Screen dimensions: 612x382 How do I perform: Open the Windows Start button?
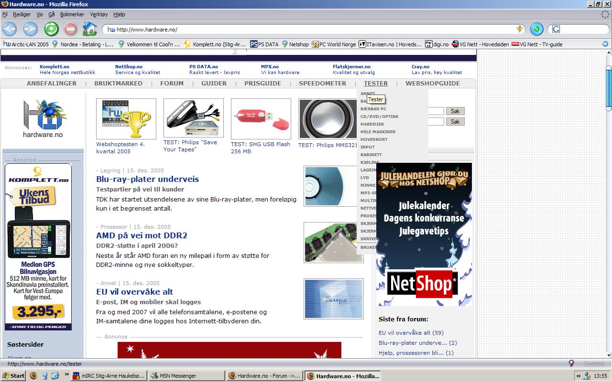click(x=13, y=376)
